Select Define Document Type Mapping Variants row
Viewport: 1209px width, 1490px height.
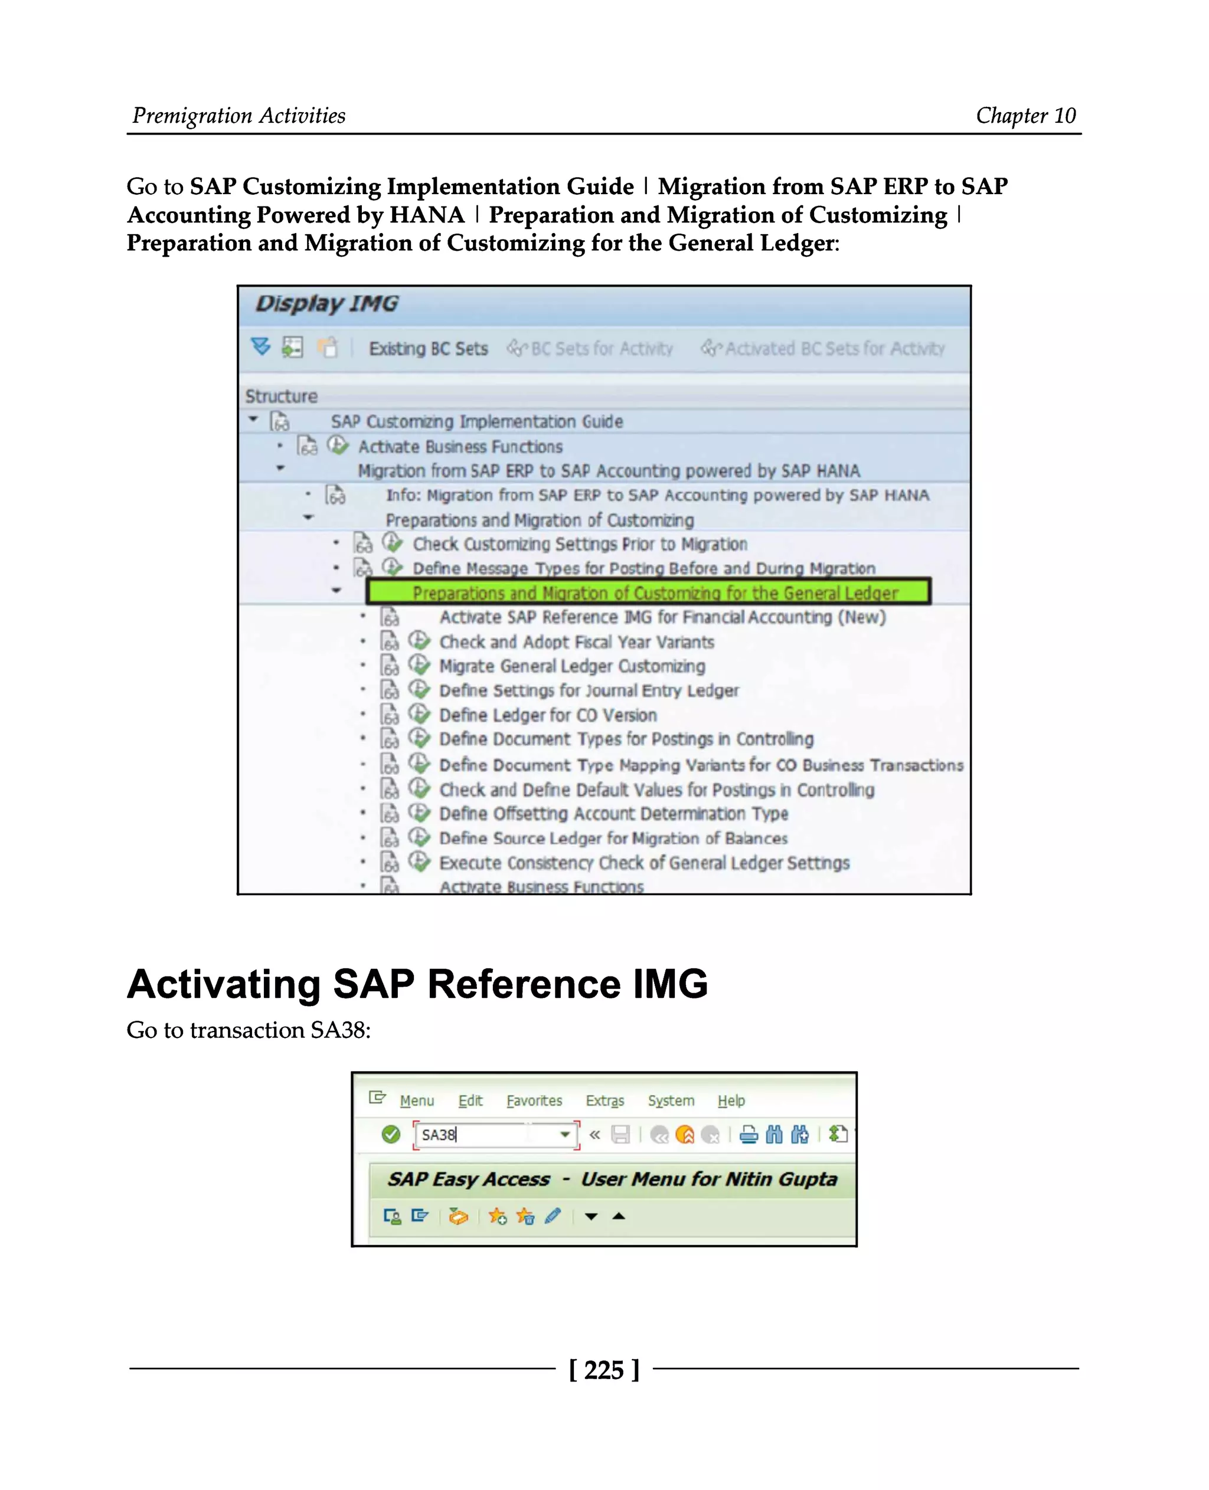click(701, 765)
